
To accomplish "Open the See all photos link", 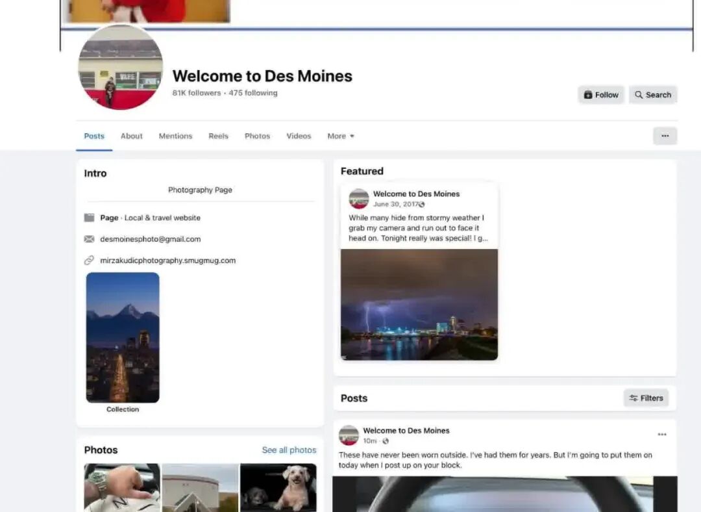I will [289, 450].
